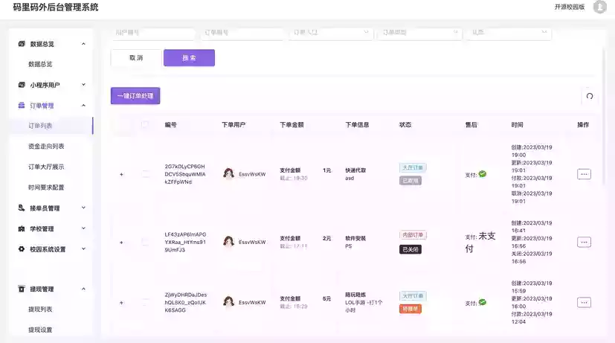Click the refresh icon above the table

pyautogui.click(x=590, y=96)
